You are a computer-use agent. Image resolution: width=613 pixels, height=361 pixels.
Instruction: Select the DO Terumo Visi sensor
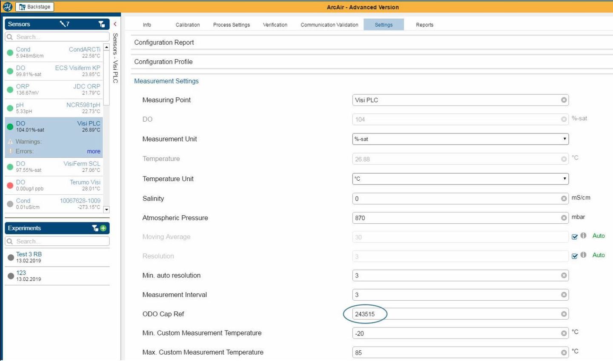pos(54,185)
